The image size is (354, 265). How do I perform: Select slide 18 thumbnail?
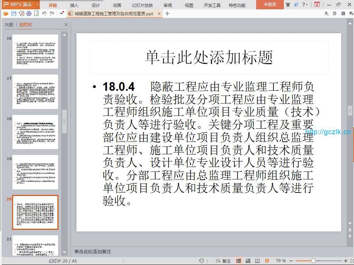tap(35, 132)
